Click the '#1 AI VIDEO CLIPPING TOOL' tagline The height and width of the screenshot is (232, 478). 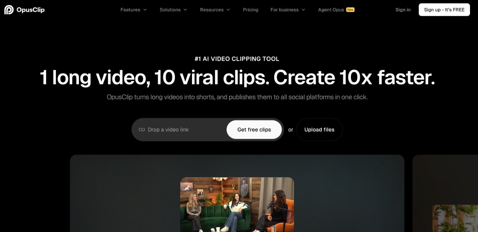click(237, 59)
